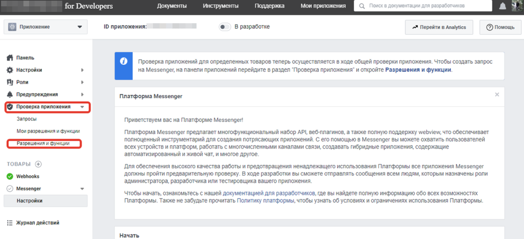Expand the Роли submenu arrow

(82, 82)
